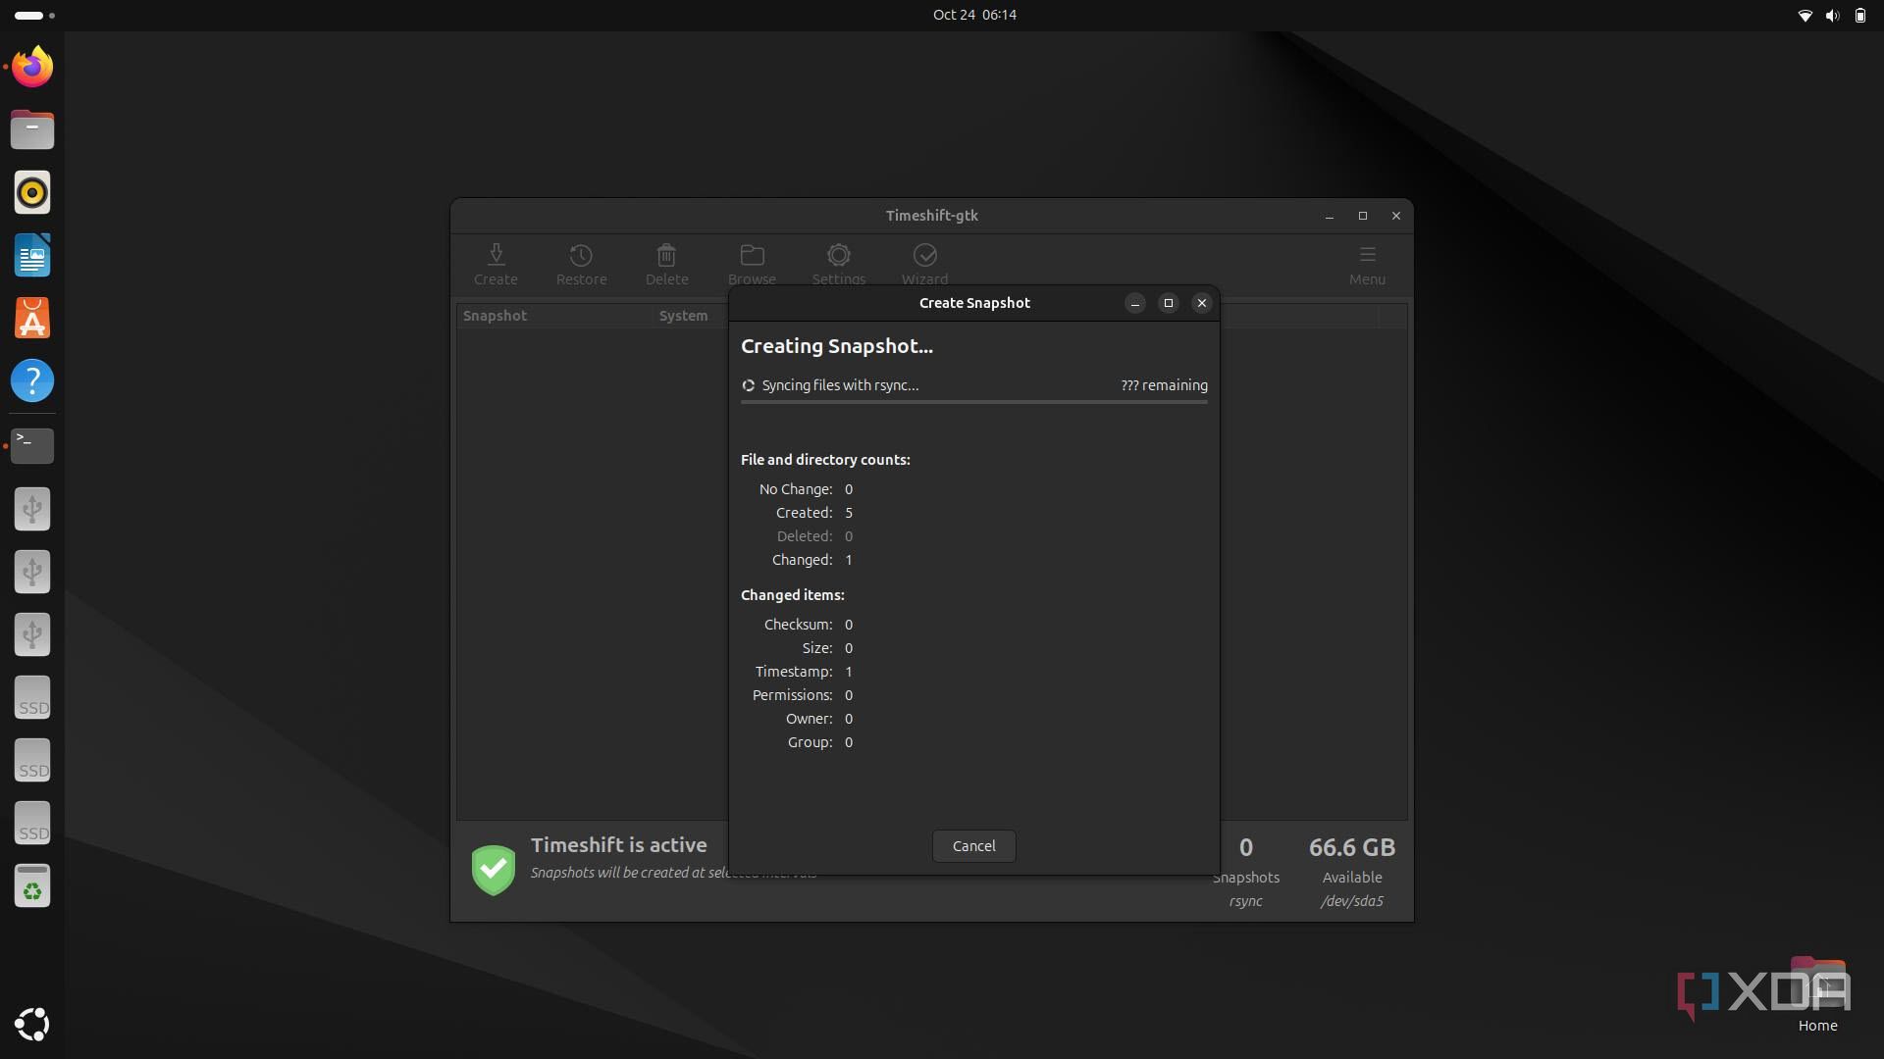Click the green shield status icon

[494, 870]
